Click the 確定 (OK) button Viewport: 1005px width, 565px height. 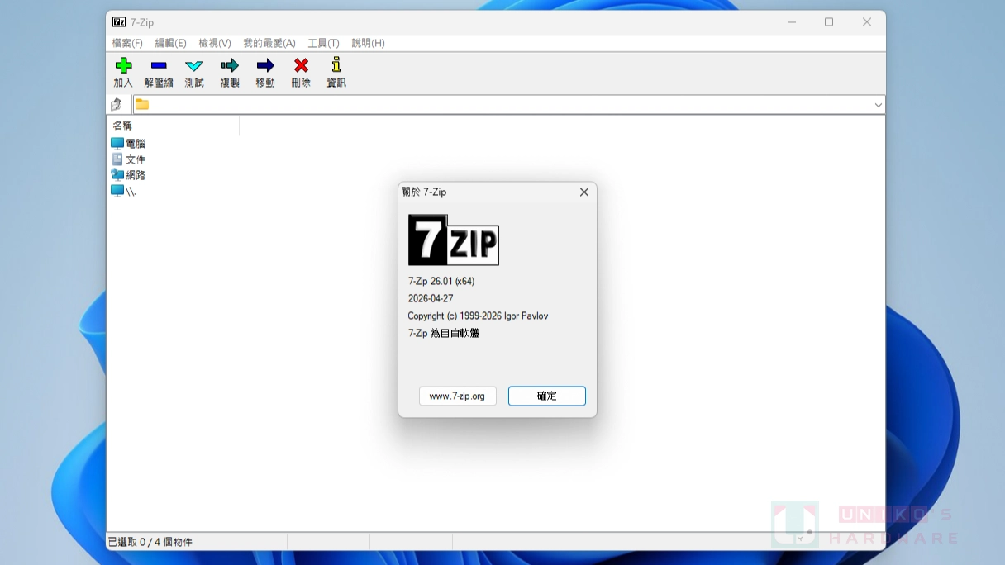[x=547, y=396]
